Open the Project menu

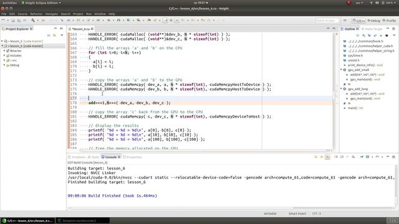[x=78, y=14]
